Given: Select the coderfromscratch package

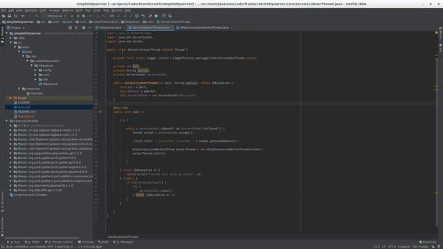Looking at the screenshot, I should [44, 61].
